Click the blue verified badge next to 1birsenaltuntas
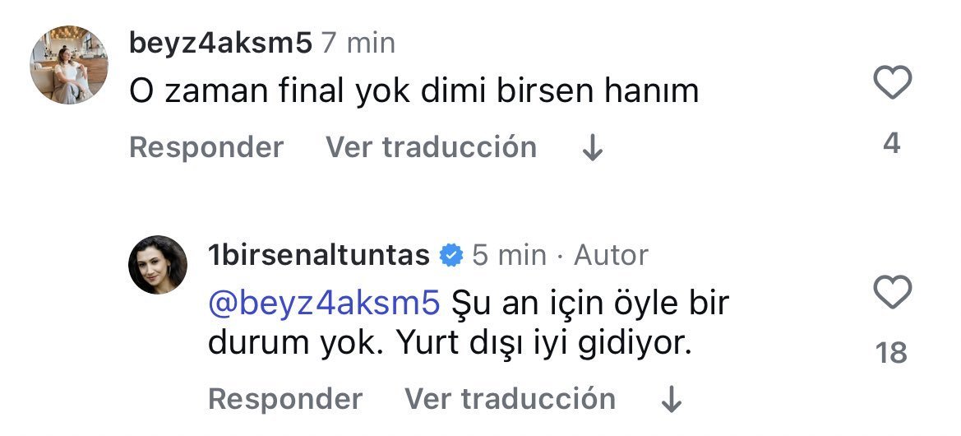Viewport: 961px width, 436px height. pyautogui.click(x=450, y=256)
